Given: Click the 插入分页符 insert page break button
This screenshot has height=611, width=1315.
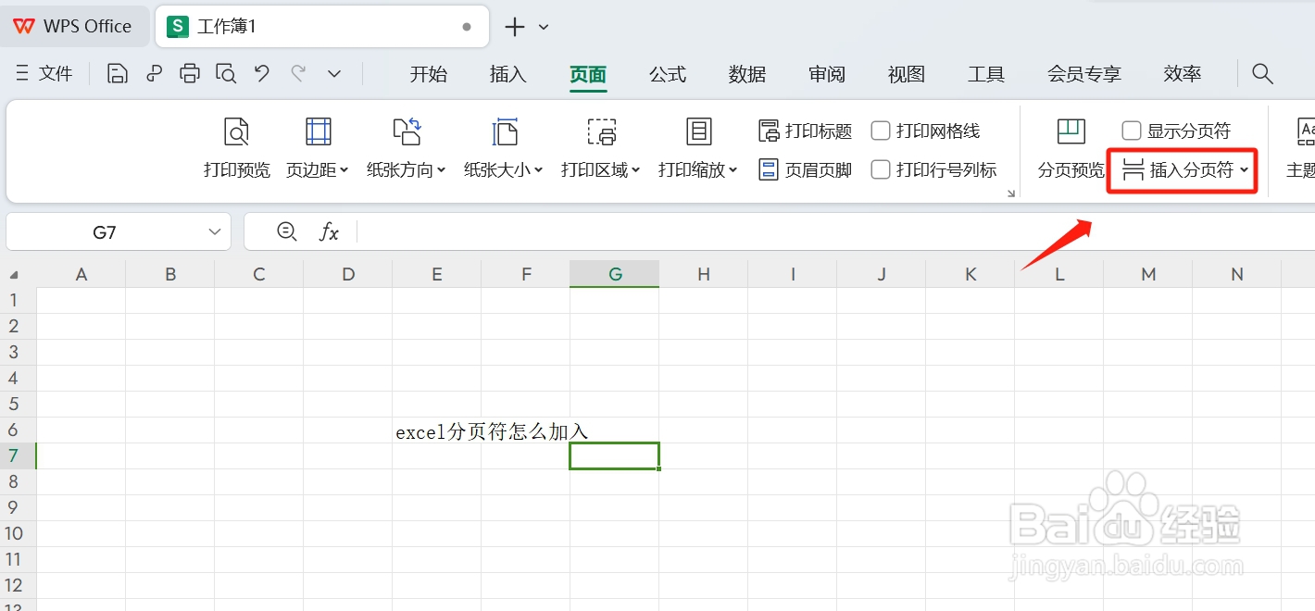Looking at the screenshot, I should pyautogui.click(x=1181, y=169).
